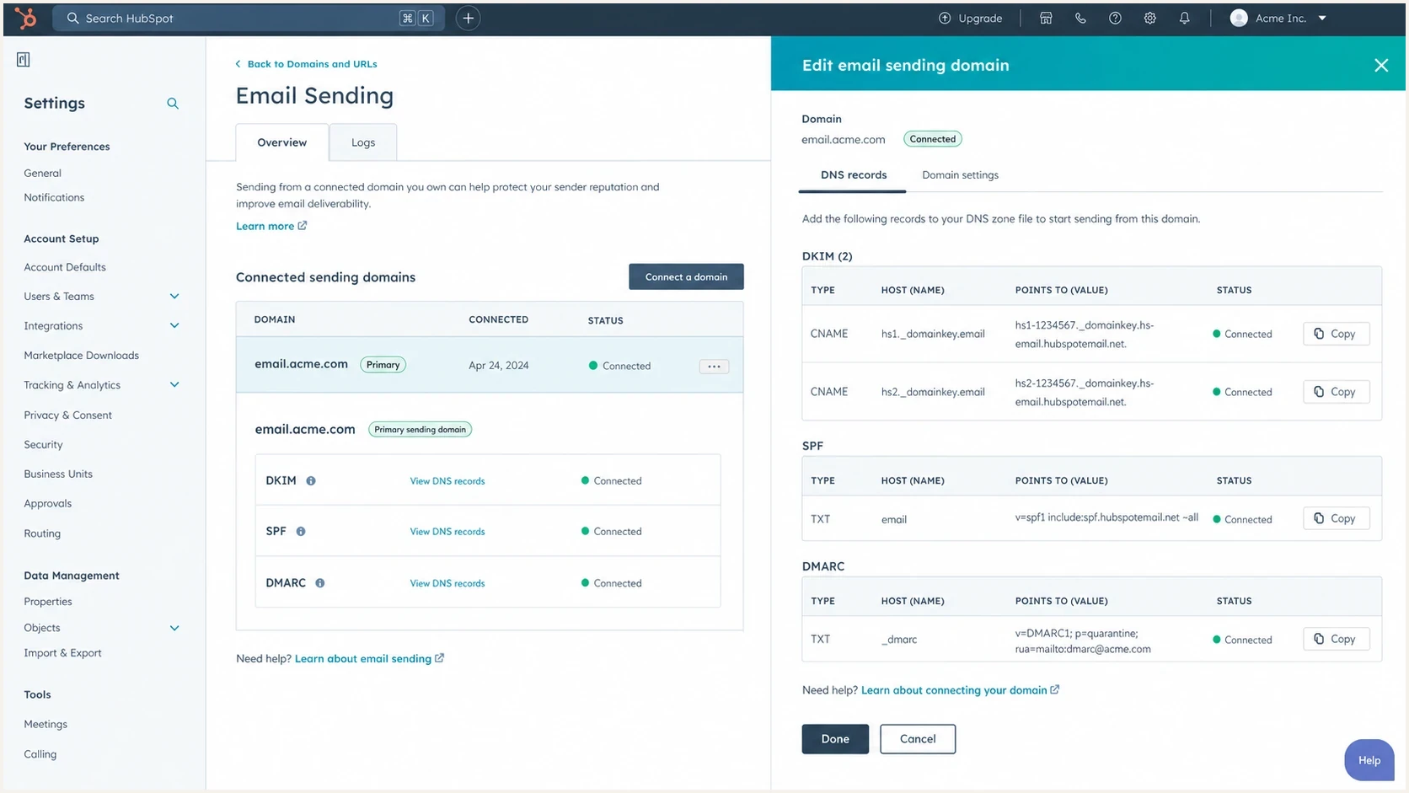The height and width of the screenshot is (793, 1409).
Task: Show DMARC info tooltip icon
Action: coord(320,582)
